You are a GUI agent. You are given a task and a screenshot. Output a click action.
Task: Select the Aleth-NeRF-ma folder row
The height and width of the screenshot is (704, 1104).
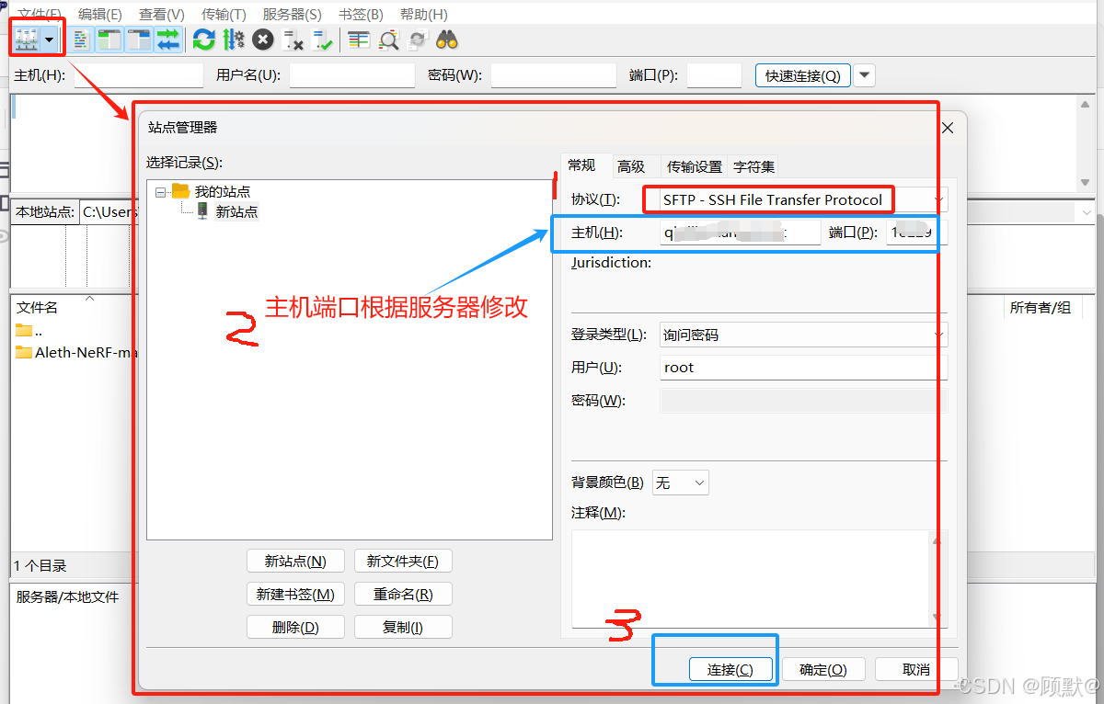[75, 352]
